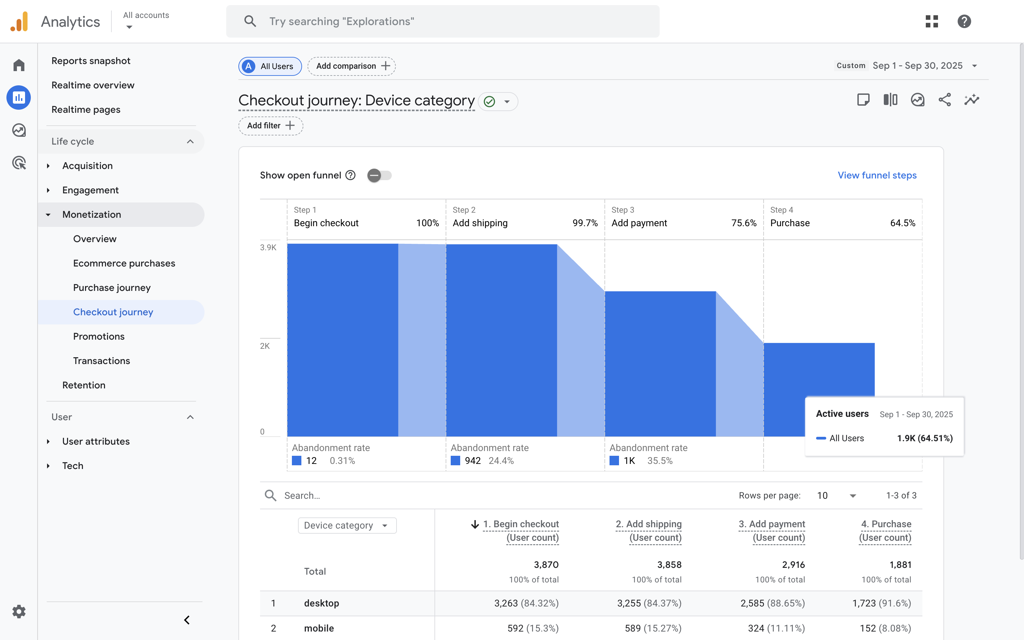This screenshot has width=1024, height=640.
Task: Open the Admin gear icon
Action: point(19,611)
